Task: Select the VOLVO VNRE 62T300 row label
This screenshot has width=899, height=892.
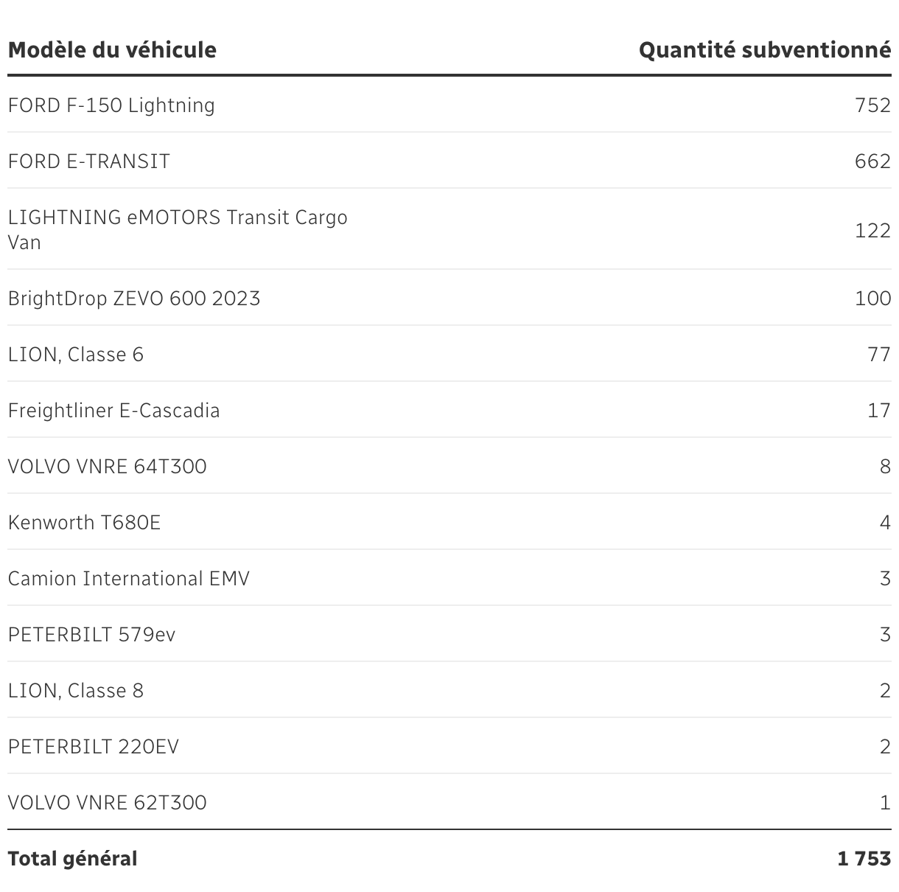Action: (108, 803)
